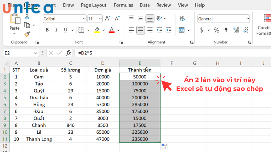Expand the Merge & Center dropdown arrow
Viewport: 271px width, 152px height.
pos(189,30)
